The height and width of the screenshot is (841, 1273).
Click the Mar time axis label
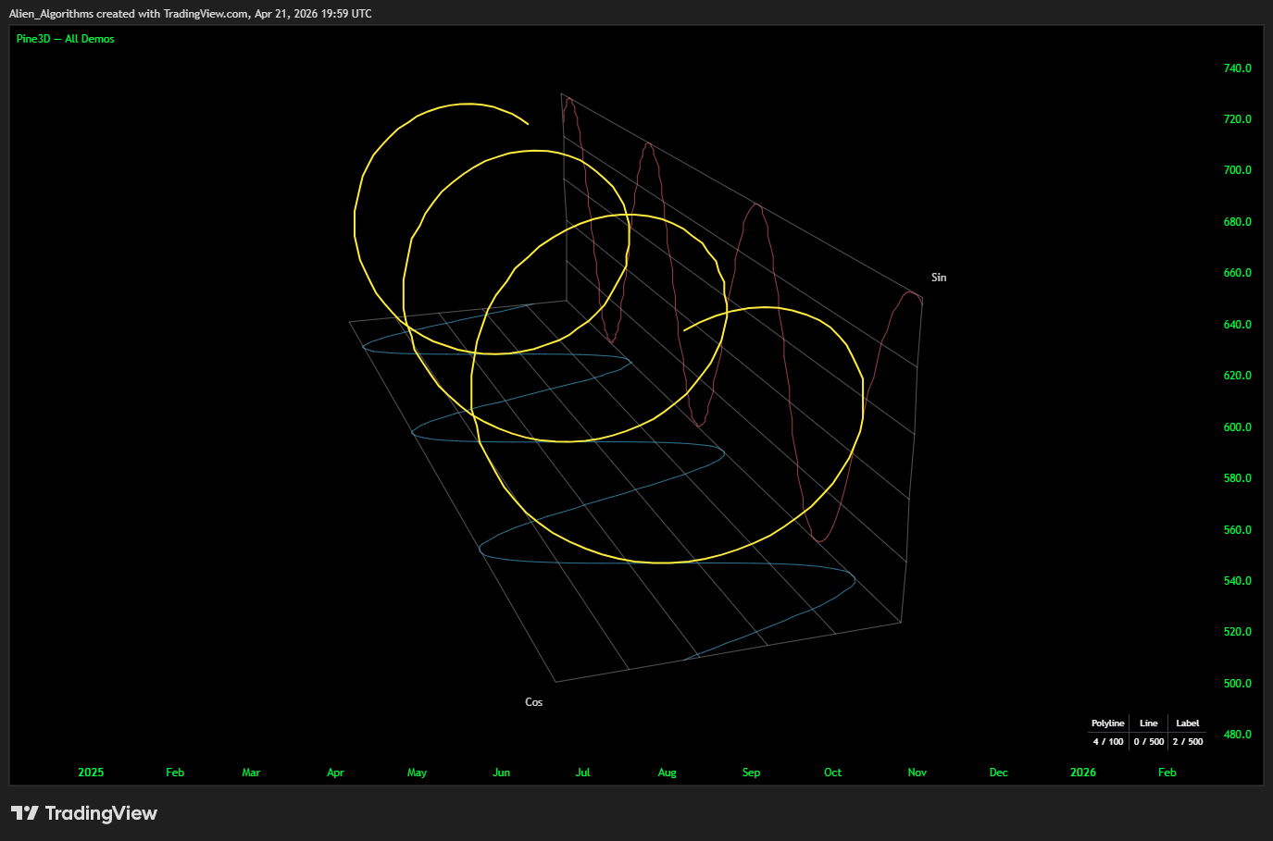point(251,773)
